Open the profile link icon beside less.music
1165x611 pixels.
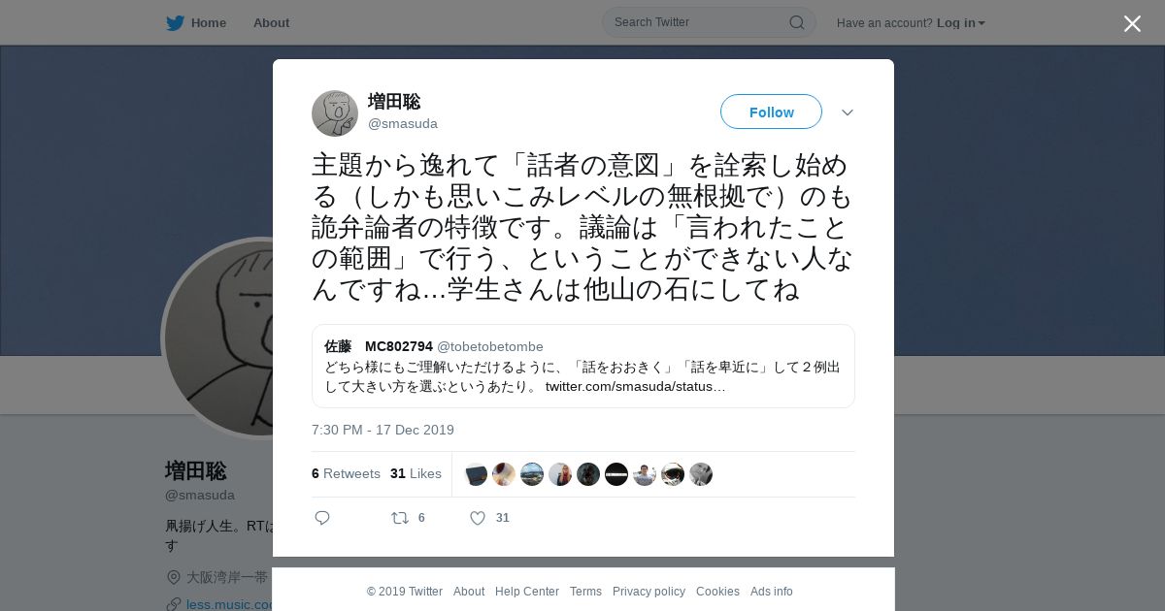pos(173,604)
